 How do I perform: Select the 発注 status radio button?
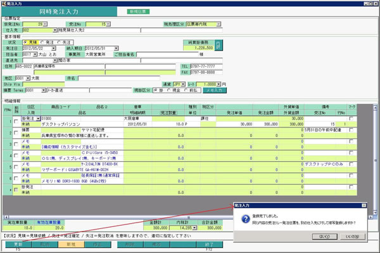[x=42, y=42]
